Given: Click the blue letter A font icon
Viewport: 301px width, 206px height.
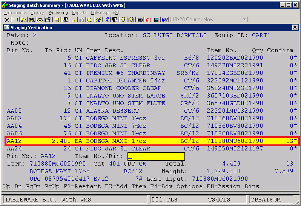Looking at the screenshot, I should [107, 20].
